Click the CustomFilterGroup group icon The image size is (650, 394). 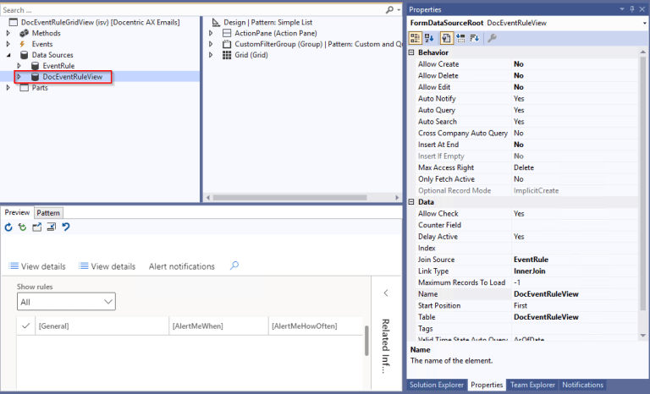pos(227,44)
